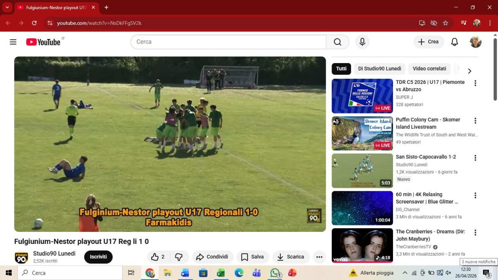Click the Scarica download button
This screenshot has height=280, width=498.
click(291, 257)
